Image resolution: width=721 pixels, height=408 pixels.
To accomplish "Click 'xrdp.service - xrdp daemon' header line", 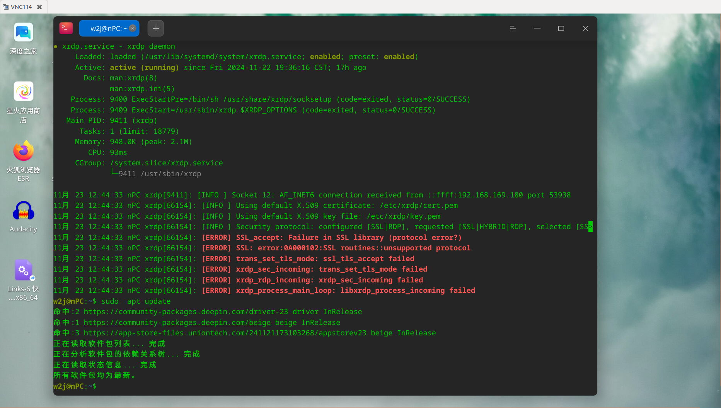I will (118, 46).
